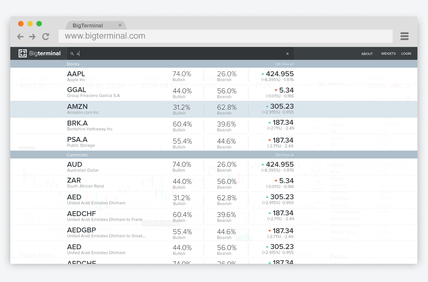428x282 pixels.
Task: Click BRK.A price 187.34
Action: click(x=283, y=122)
